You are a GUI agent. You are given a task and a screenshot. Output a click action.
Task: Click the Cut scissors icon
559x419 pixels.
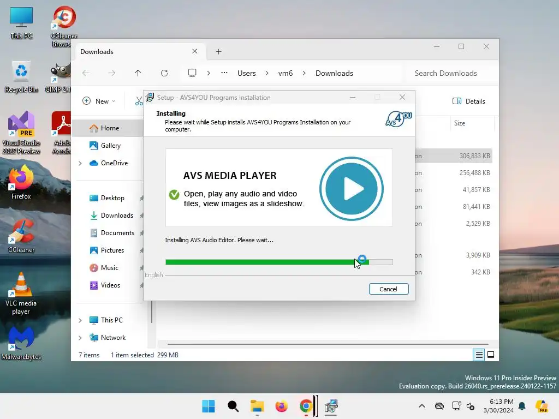click(139, 101)
